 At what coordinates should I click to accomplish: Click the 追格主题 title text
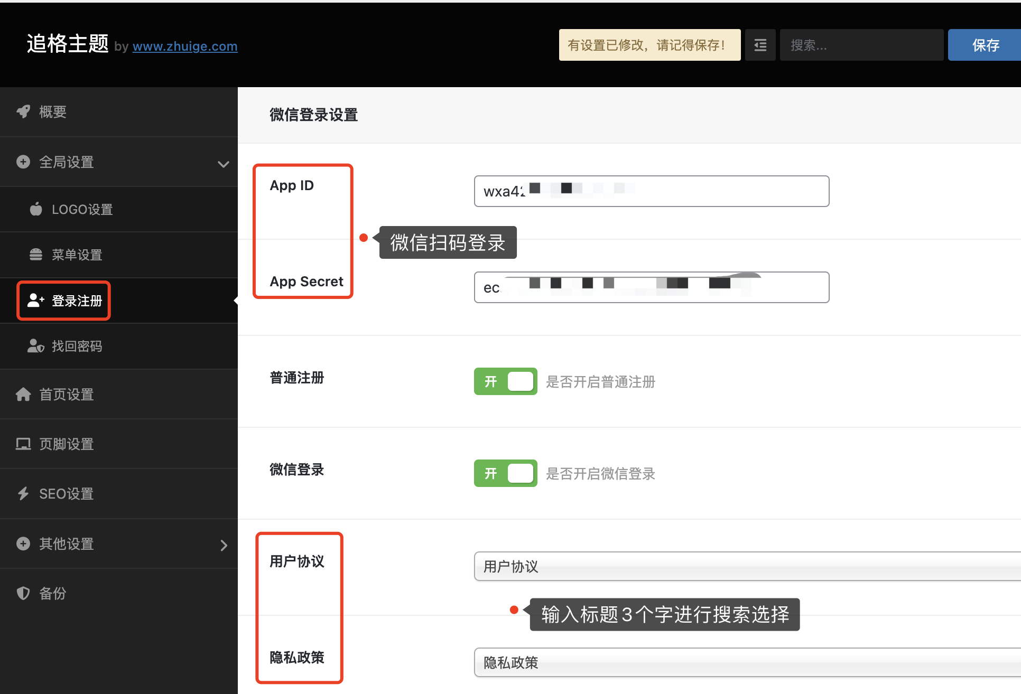pos(68,44)
